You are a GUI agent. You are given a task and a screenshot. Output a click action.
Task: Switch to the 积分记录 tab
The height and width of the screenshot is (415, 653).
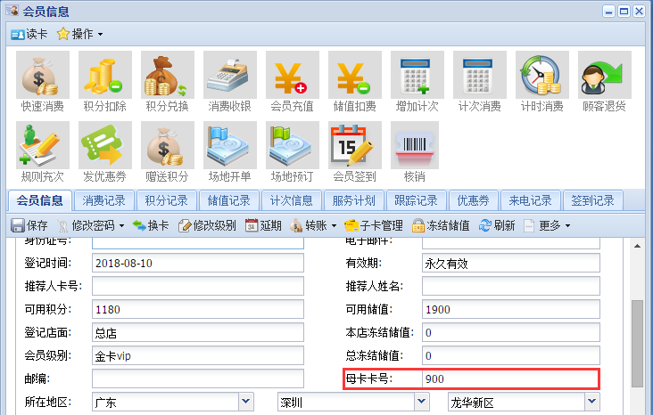(166, 200)
